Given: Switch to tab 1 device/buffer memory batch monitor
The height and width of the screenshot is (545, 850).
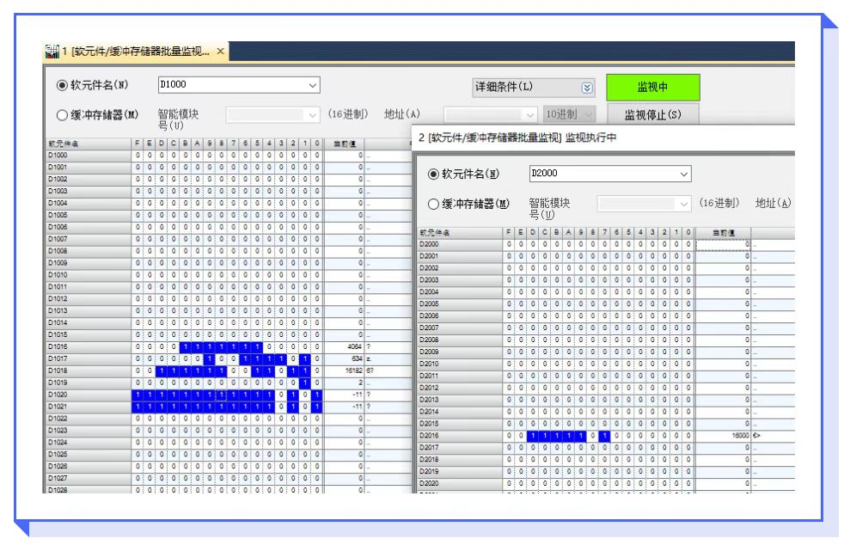Looking at the screenshot, I should [x=136, y=52].
